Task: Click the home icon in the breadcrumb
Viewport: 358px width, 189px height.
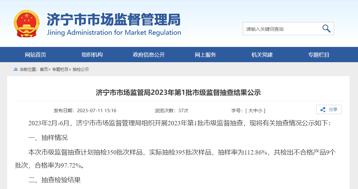Action: [16, 69]
